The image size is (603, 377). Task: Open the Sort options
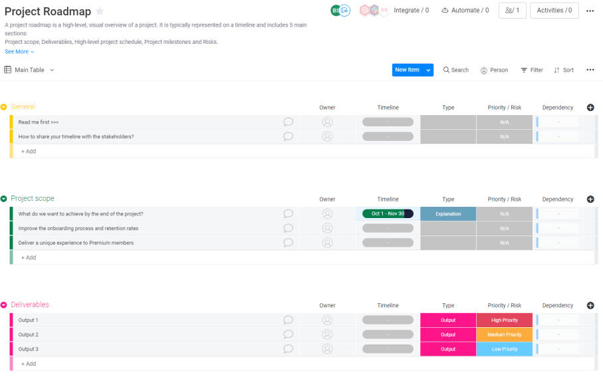tap(564, 70)
